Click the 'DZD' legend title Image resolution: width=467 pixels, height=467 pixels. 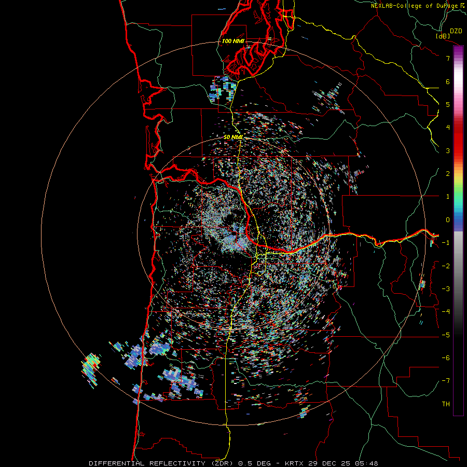pyautogui.click(x=456, y=31)
